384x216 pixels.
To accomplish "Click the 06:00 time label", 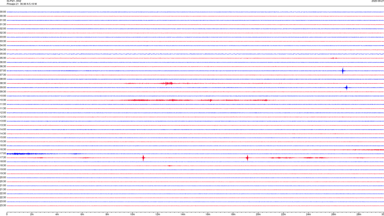I will coord(3,62).
